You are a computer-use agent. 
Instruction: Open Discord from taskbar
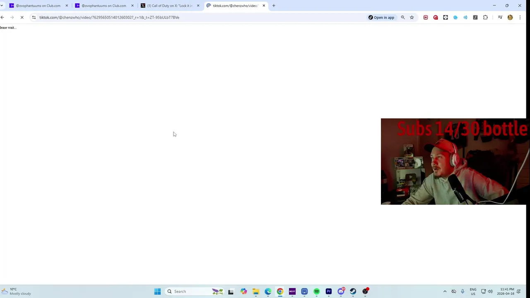pyautogui.click(x=341, y=291)
